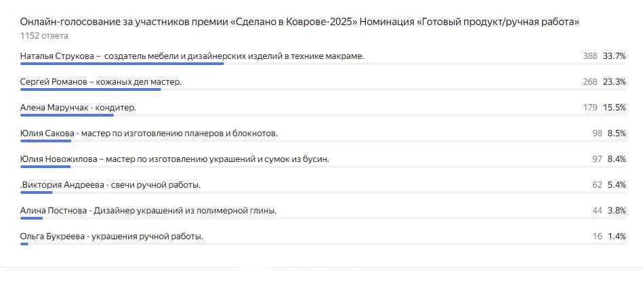Click the 44 vote count for Алина Постнова
Image resolution: width=643 pixels, height=286 pixels.
(x=597, y=211)
